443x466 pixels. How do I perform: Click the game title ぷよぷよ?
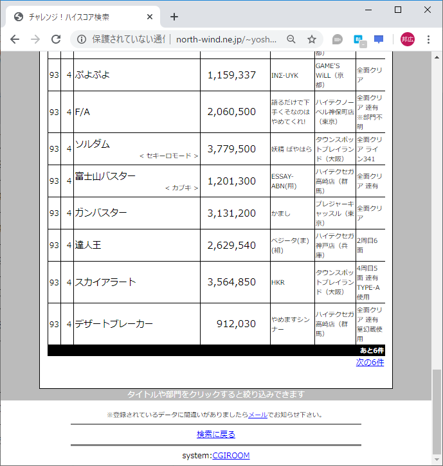92,75
